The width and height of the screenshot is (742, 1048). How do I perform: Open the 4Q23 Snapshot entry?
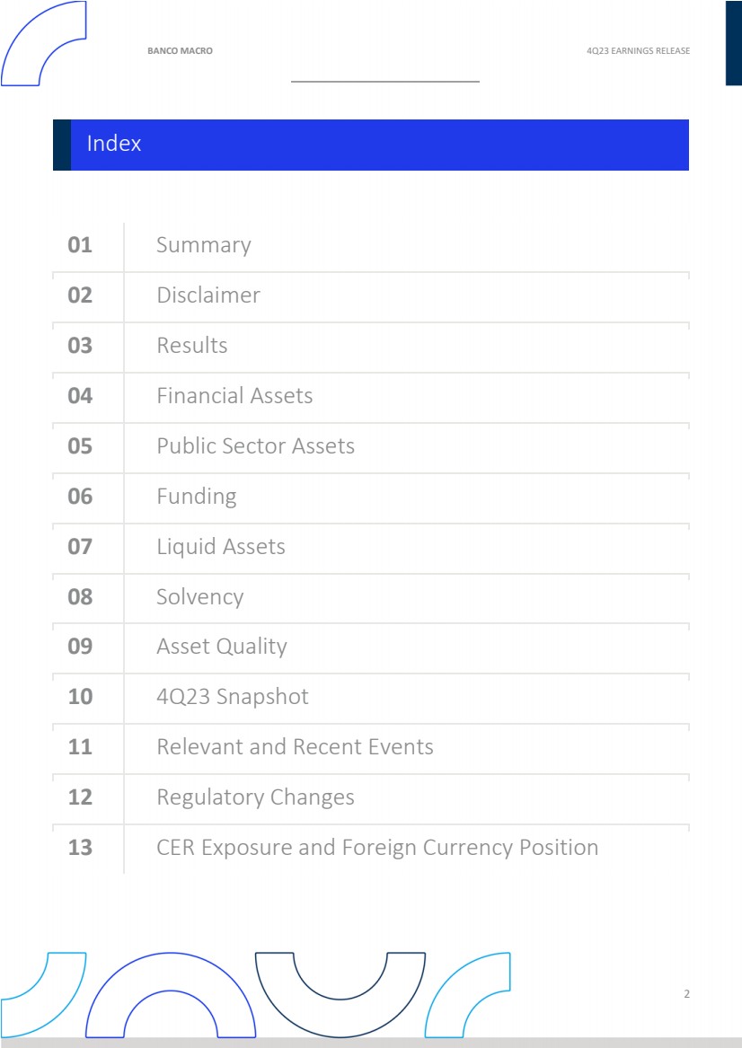[233, 697]
